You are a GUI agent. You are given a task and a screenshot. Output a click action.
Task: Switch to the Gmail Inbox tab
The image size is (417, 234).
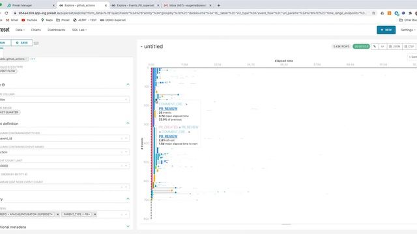[x=187, y=5]
